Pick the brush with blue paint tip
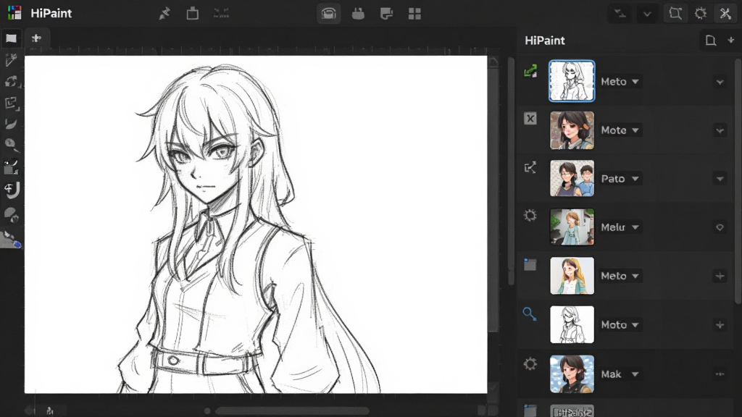Screen dimensions: 742x417 [12, 239]
